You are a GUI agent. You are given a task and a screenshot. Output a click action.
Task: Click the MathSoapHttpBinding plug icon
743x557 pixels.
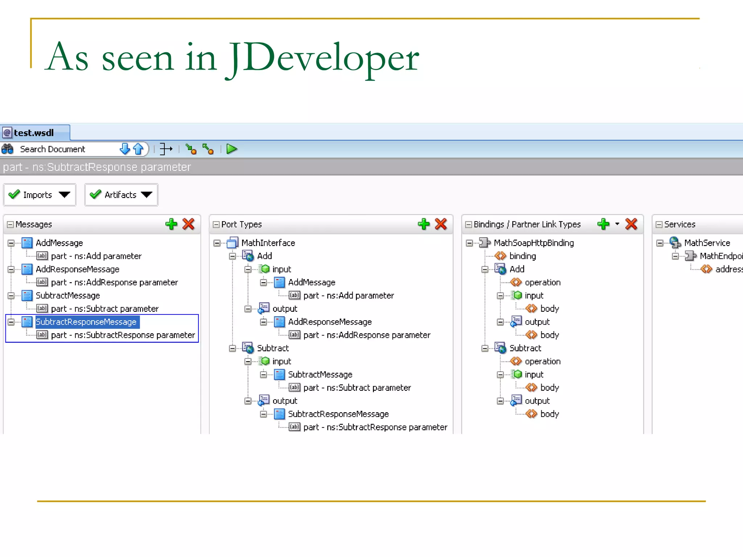tap(485, 243)
